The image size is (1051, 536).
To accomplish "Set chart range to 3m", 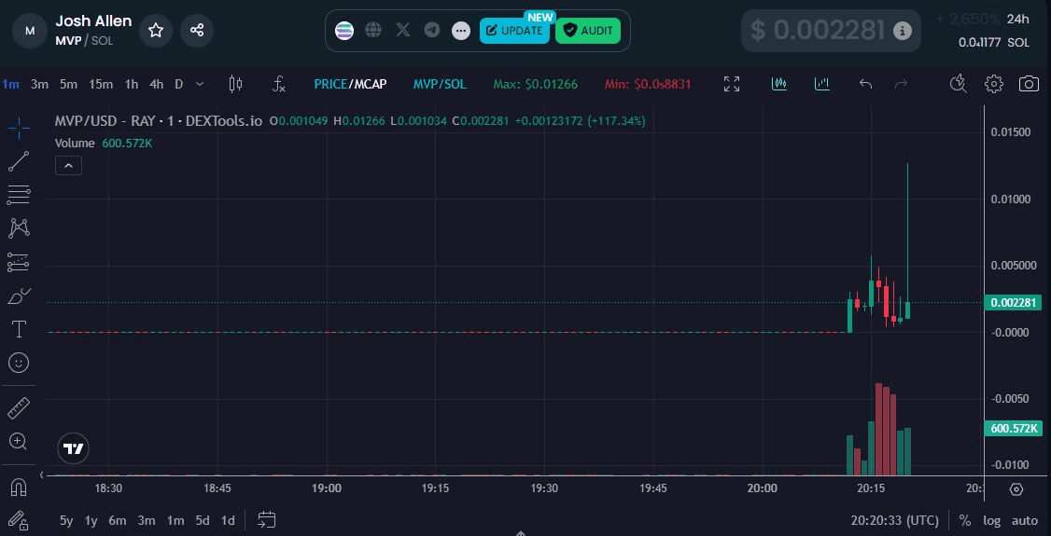I will click(147, 520).
